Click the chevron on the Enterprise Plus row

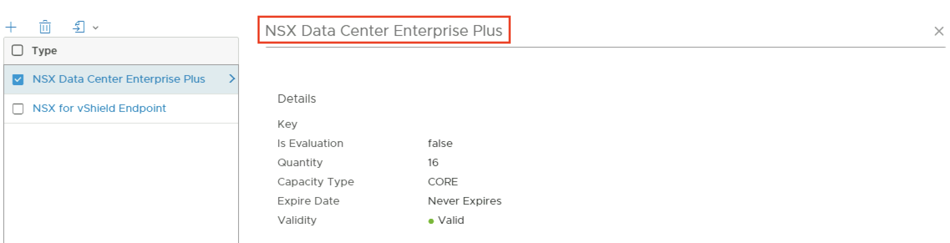(232, 79)
